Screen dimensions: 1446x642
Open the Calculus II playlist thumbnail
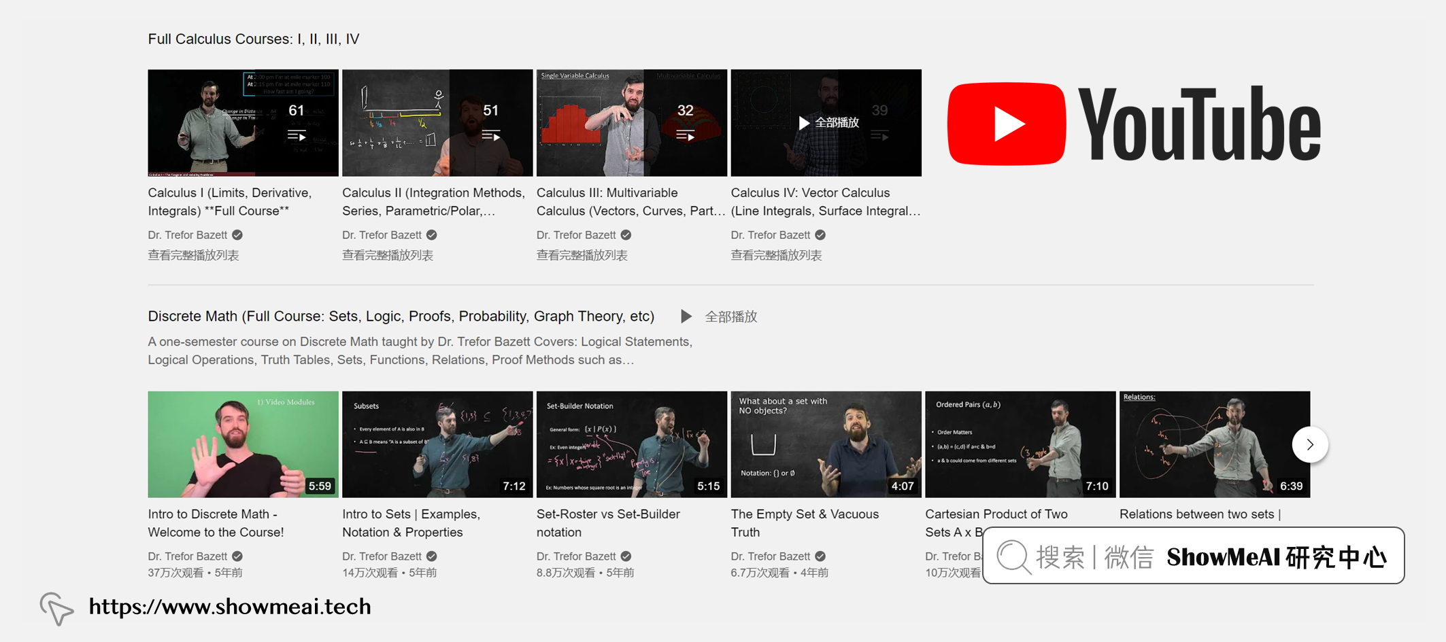(x=437, y=122)
